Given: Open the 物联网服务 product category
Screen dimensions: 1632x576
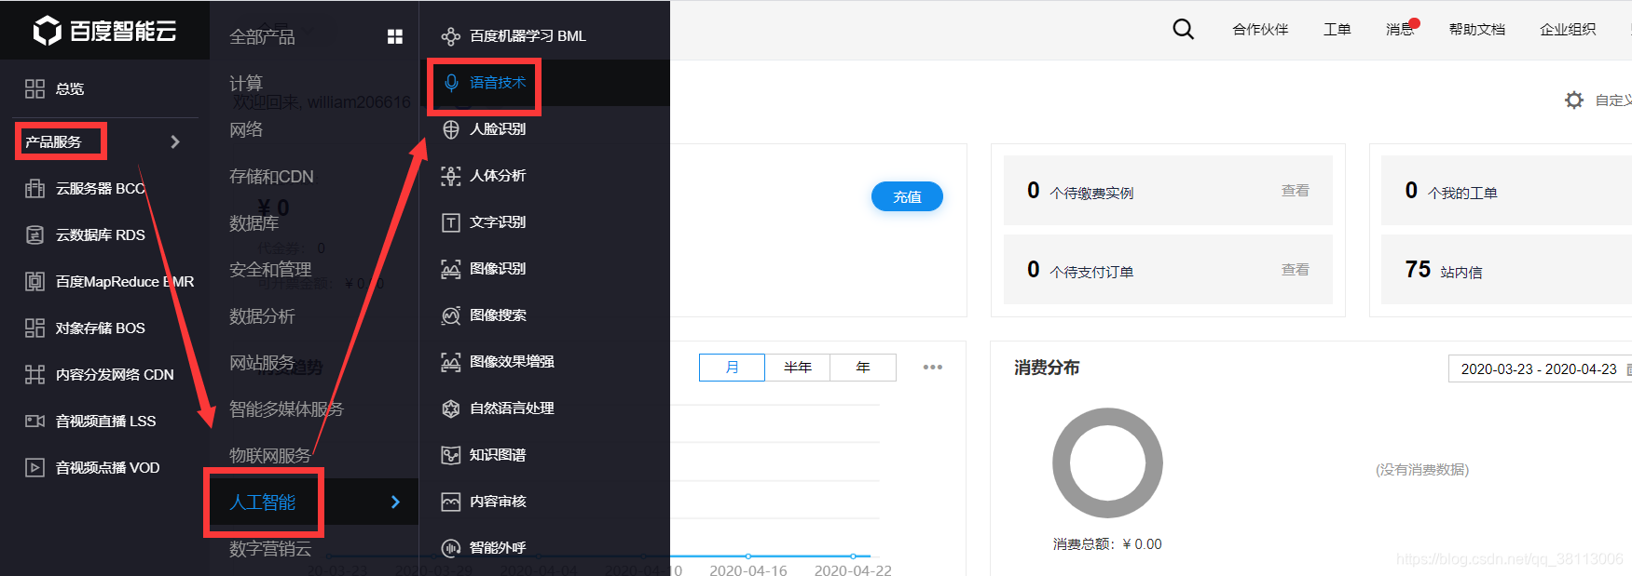Looking at the screenshot, I should 270,455.
